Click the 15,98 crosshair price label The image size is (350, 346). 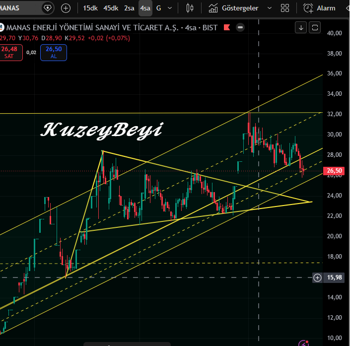pos(334,277)
